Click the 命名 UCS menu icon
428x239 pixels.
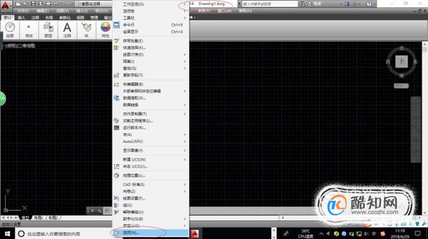[x=117, y=166]
